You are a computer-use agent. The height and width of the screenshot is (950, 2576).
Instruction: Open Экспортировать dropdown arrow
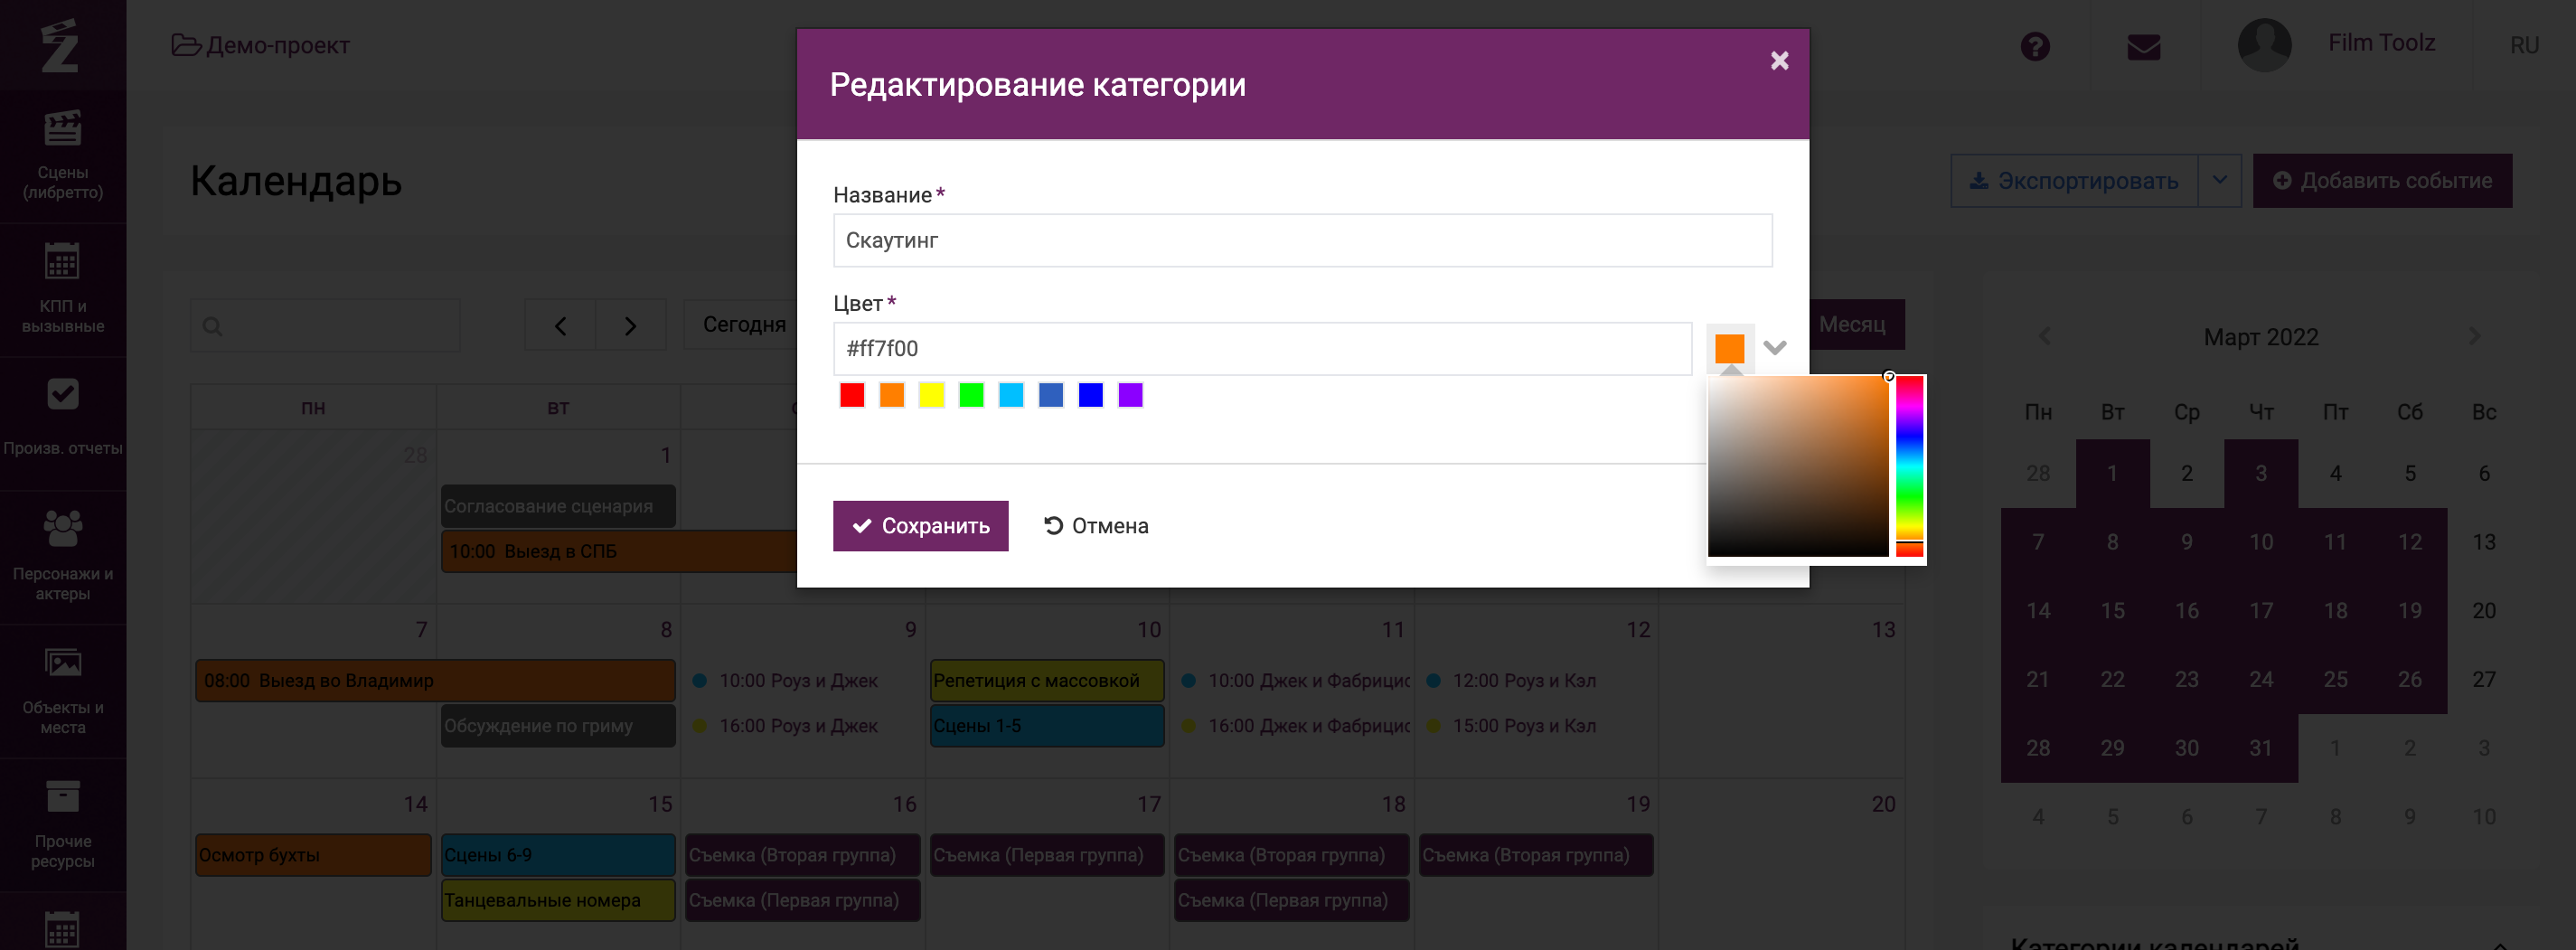point(2219,180)
